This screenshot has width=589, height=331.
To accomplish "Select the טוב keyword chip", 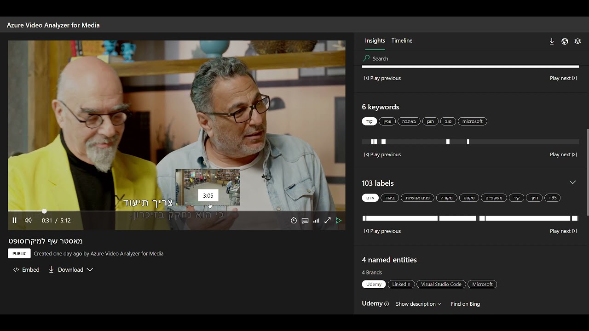I will coord(448,121).
